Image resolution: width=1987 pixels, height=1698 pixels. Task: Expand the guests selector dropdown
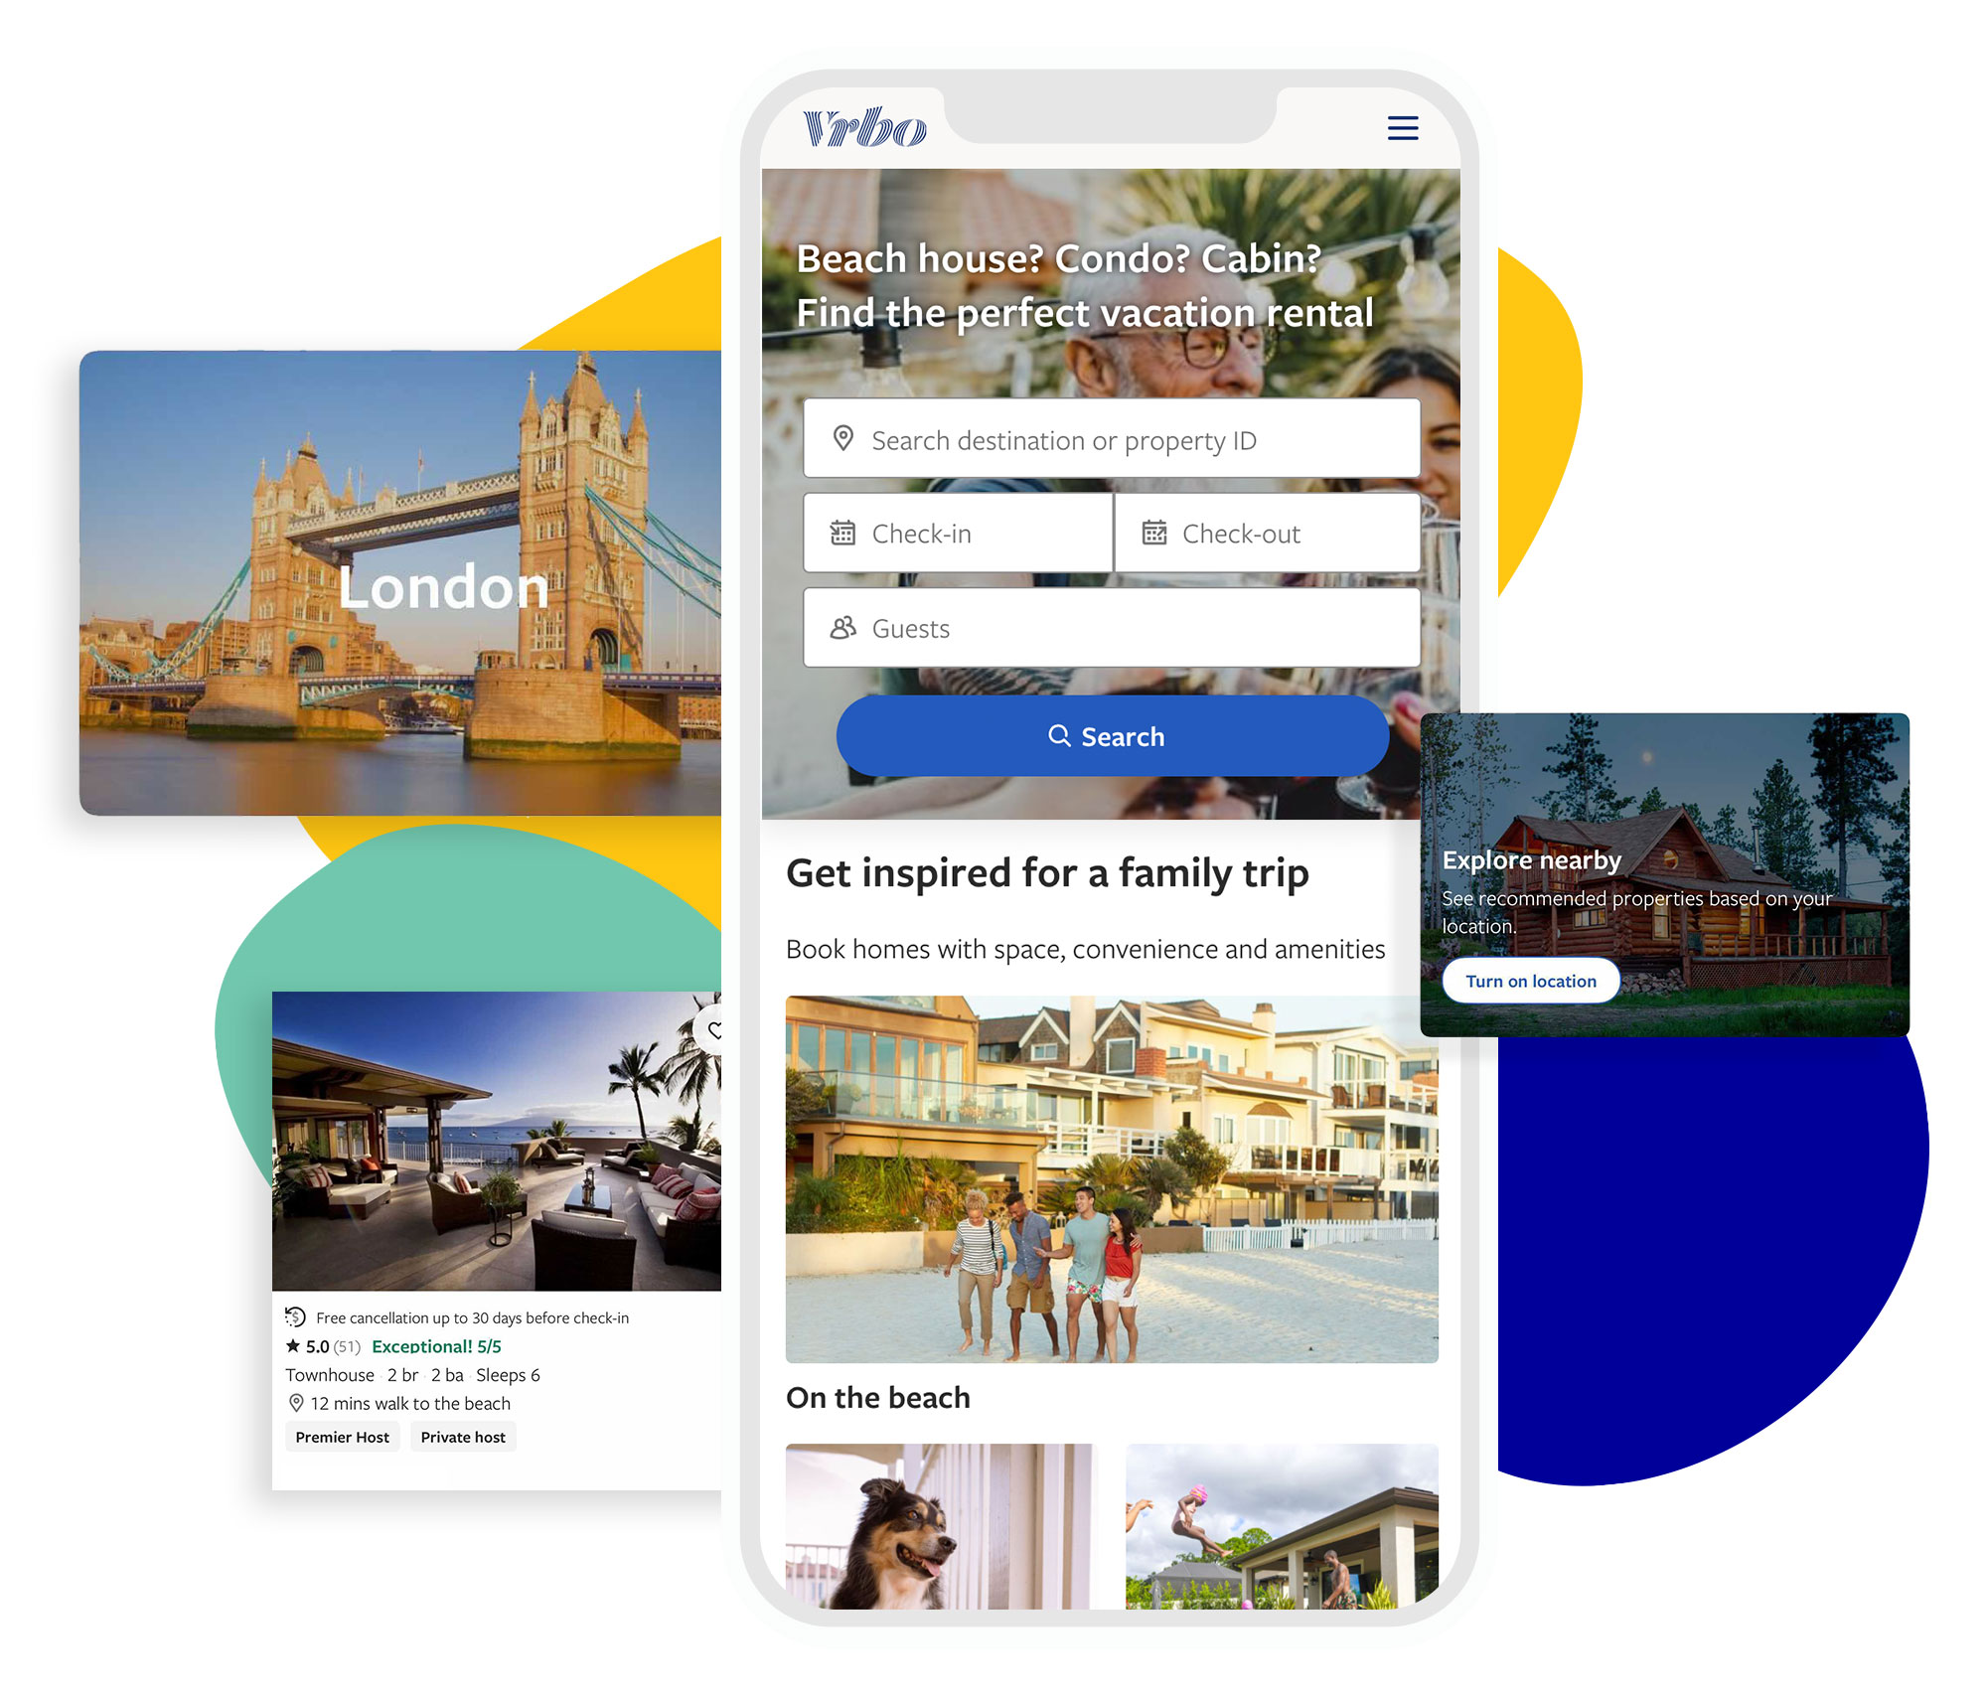pos(1110,628)
